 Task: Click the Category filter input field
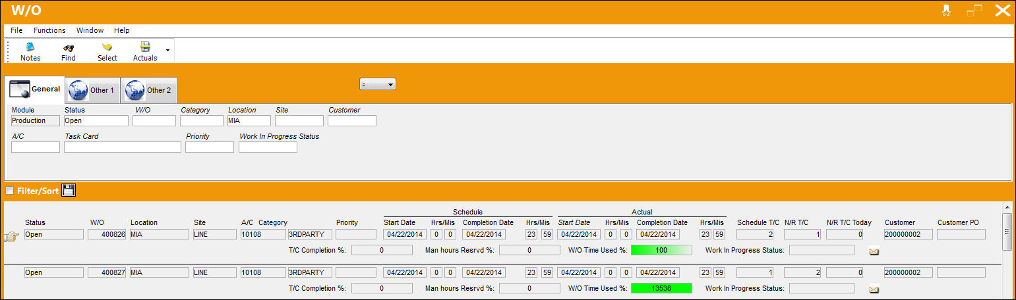(x=202, y=121)
